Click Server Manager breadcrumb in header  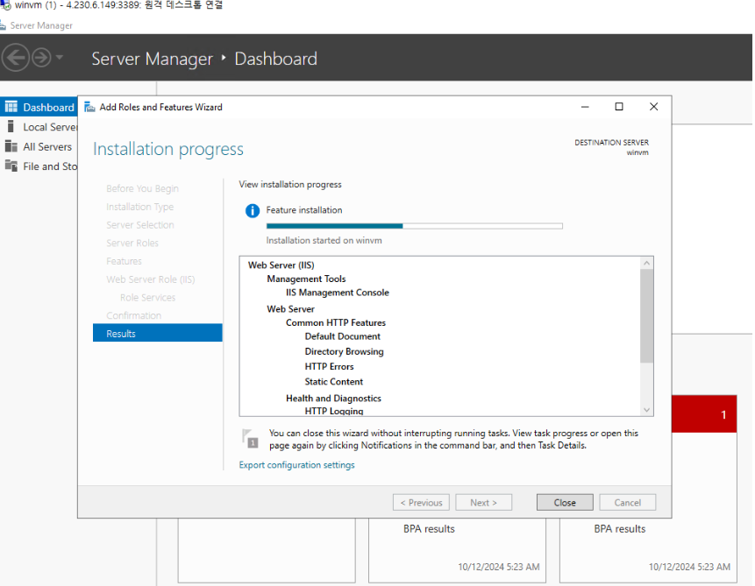152,59
